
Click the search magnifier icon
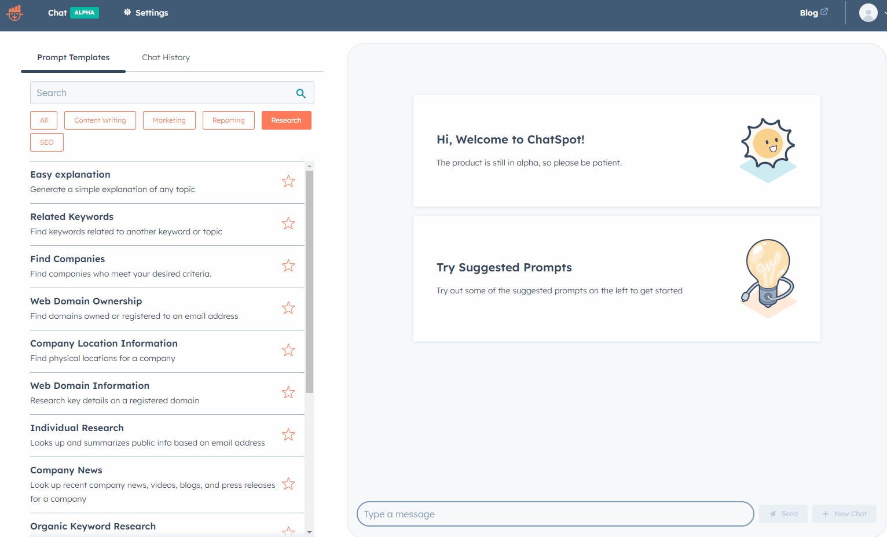click(300, 93)
